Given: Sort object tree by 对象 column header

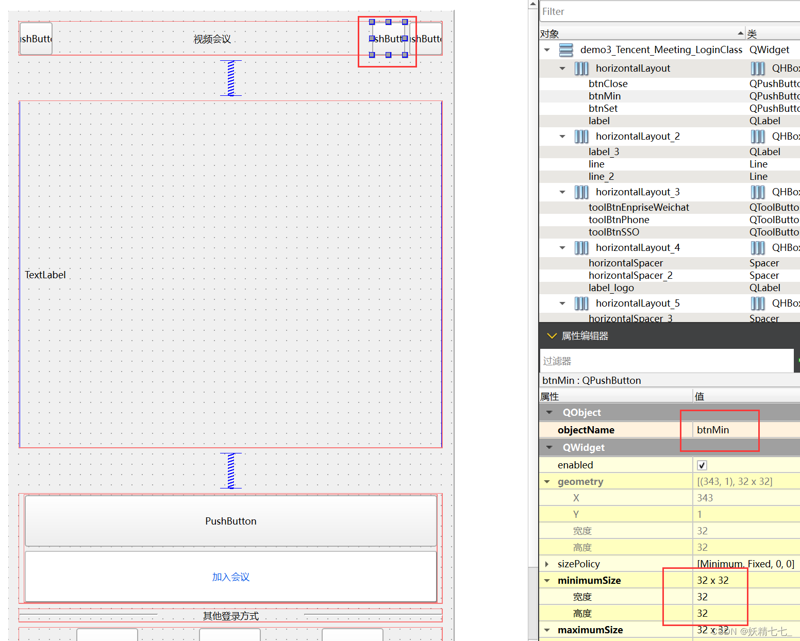Looking at the screenshot, I should tap(642, 34).
